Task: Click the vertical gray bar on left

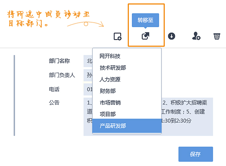Action: (x=14, y=95)
